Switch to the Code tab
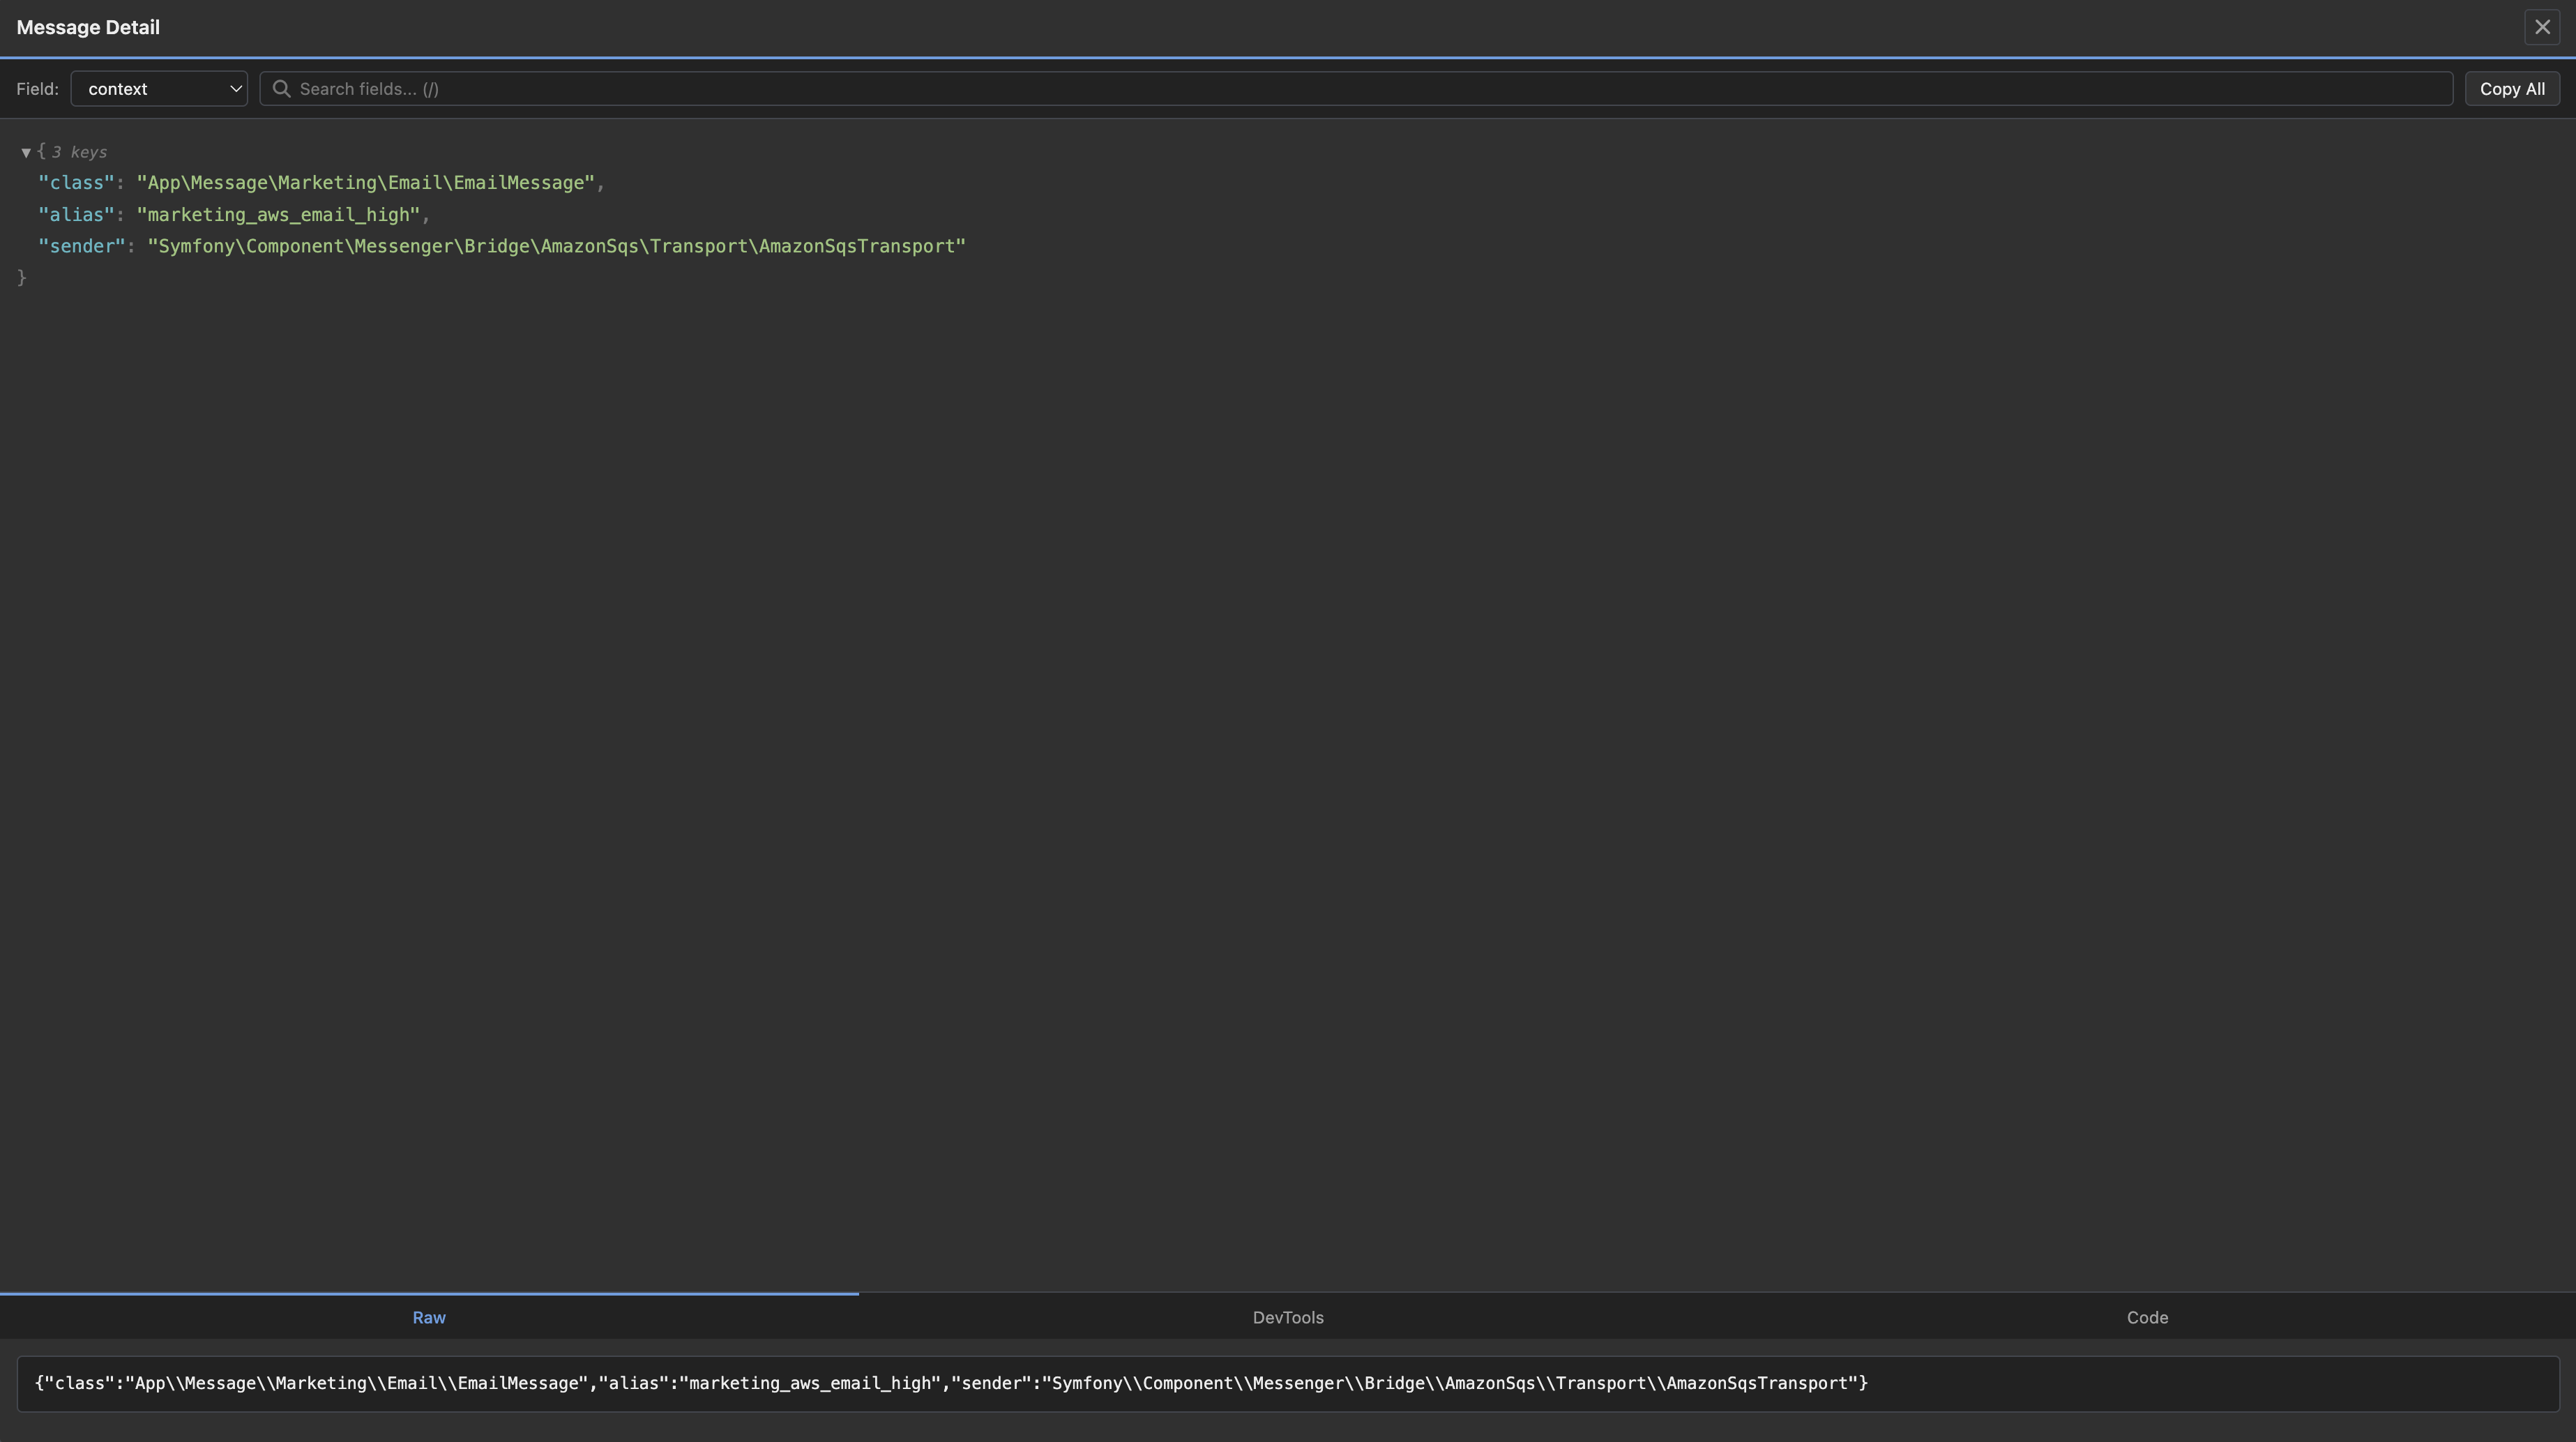The image size is (2576, 1442). (x=2147, y=1317)
